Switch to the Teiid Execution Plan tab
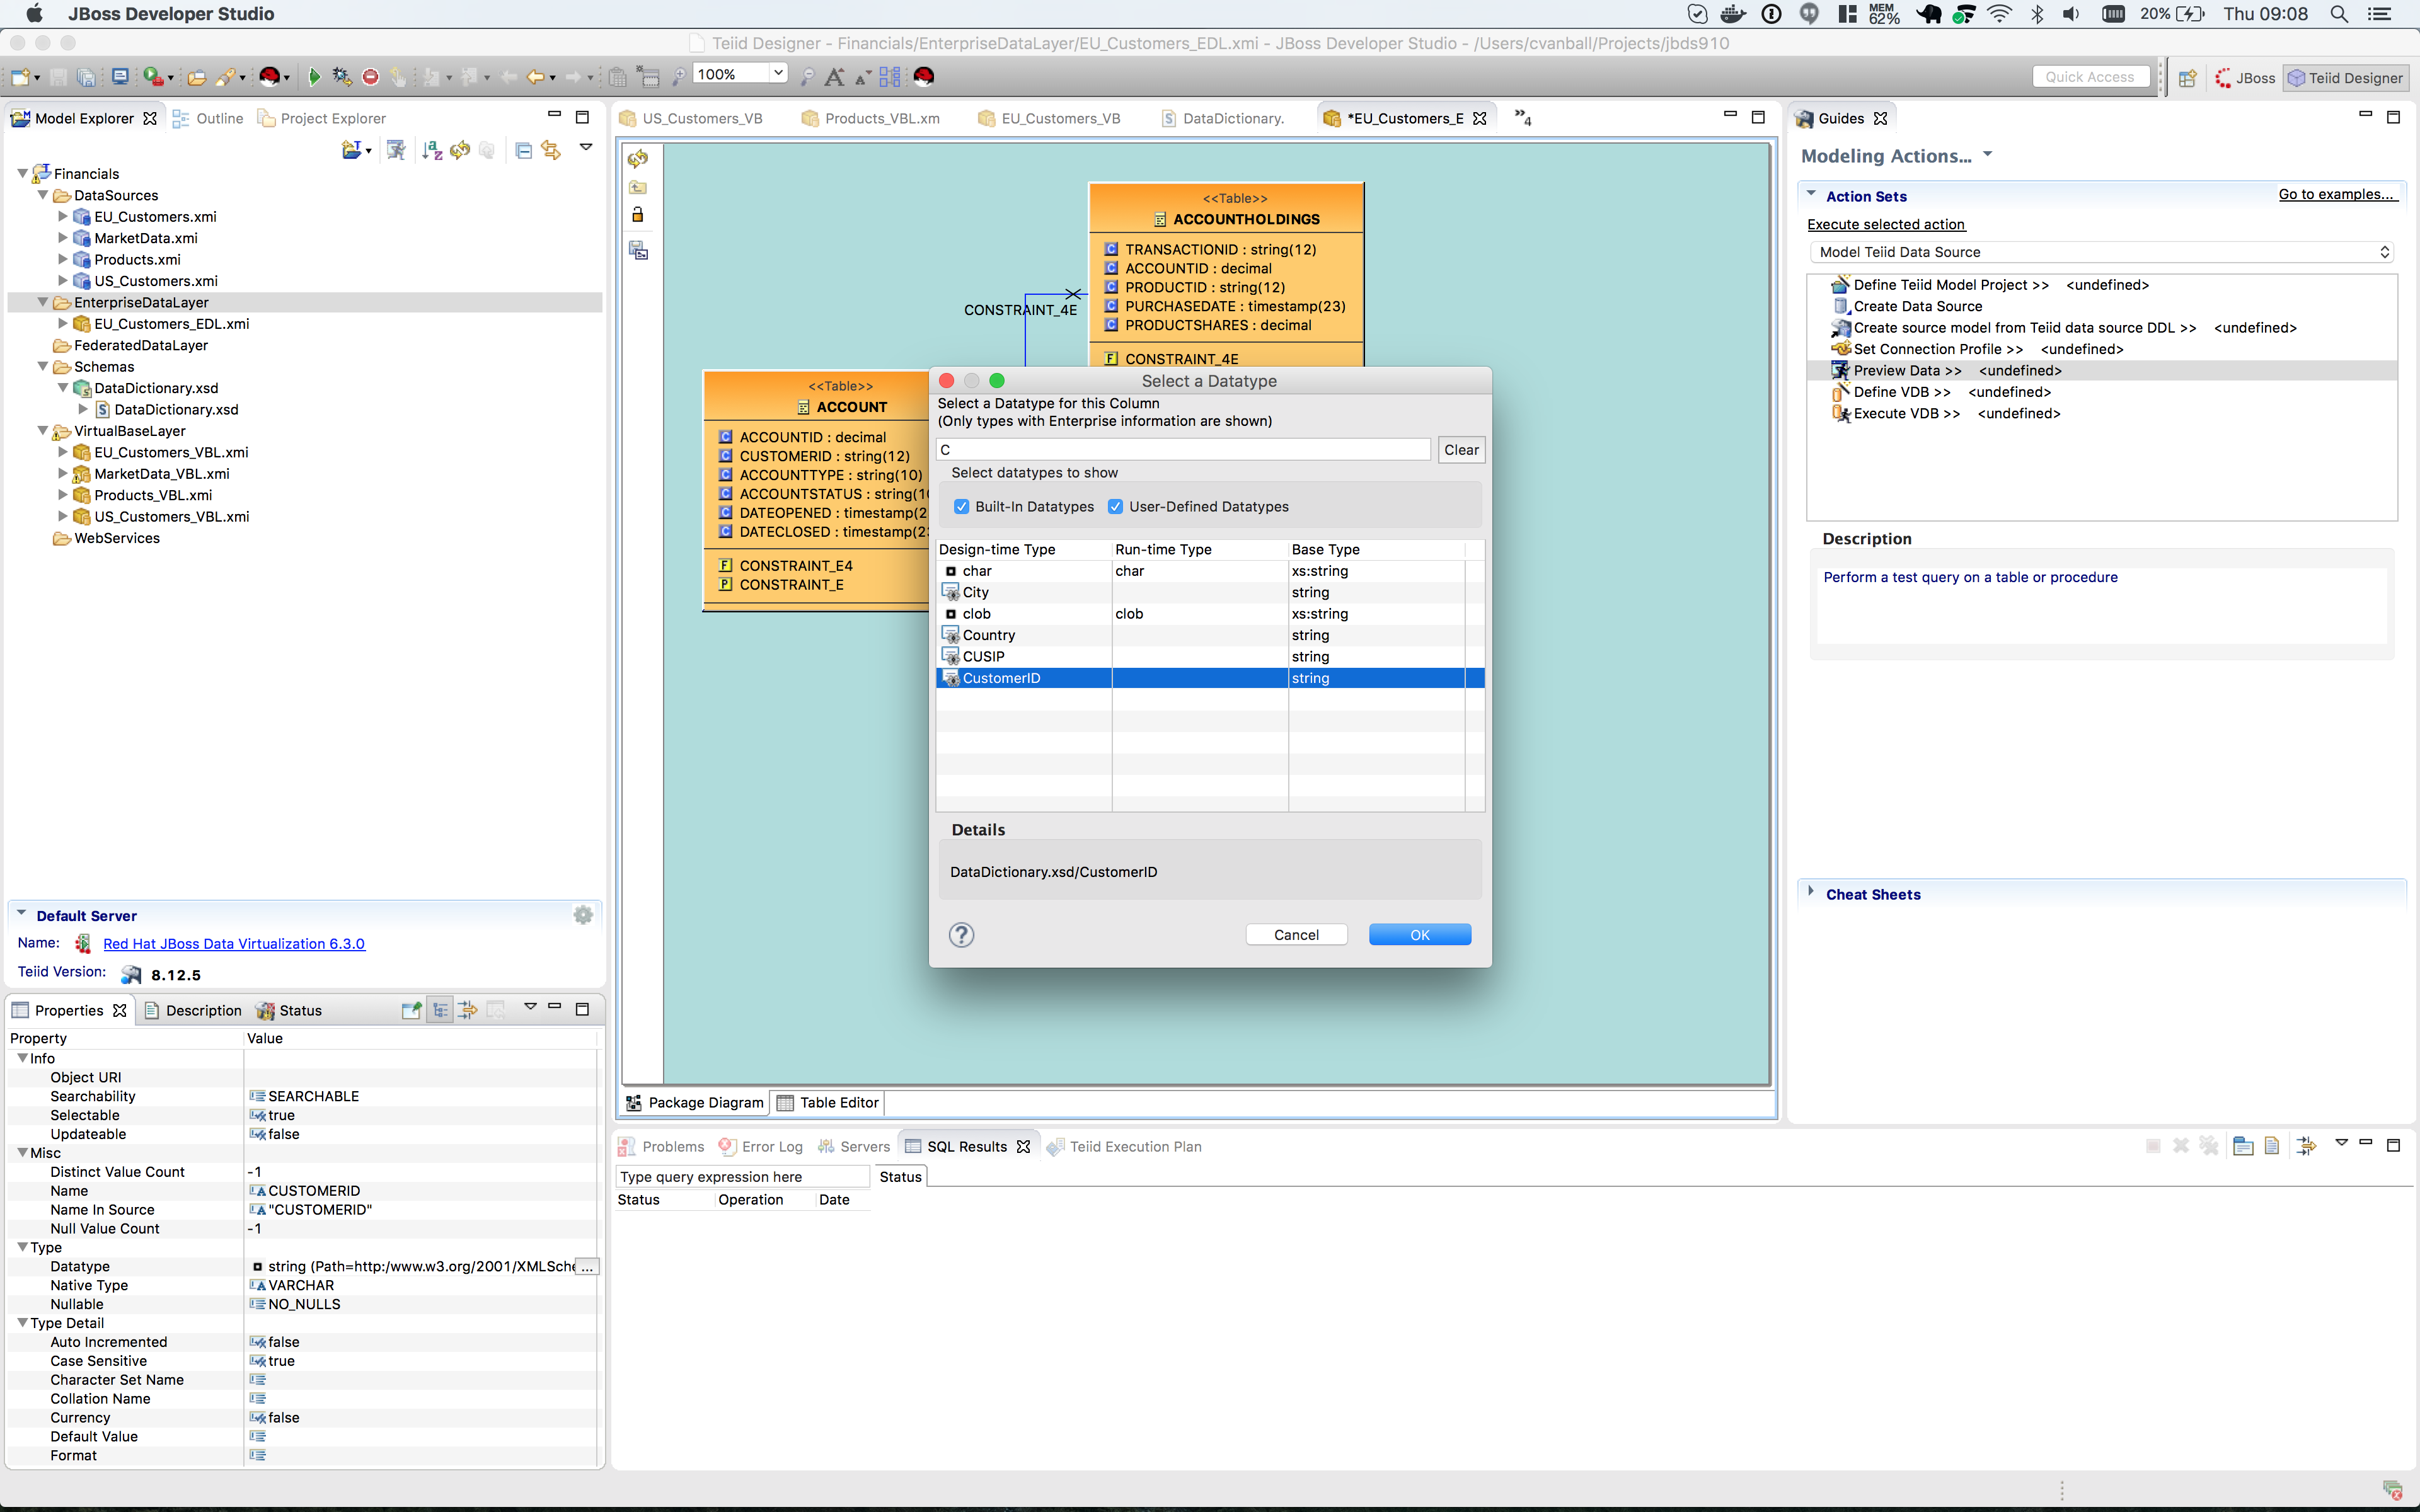2420x1512 pixels. 1136,1146
